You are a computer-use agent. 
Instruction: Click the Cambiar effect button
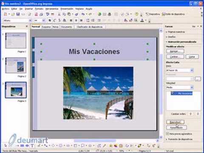(x=175, y=57)
